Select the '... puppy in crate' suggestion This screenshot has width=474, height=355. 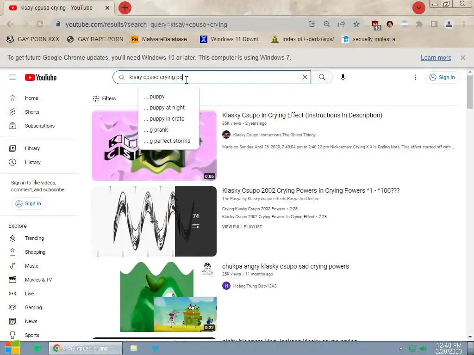coord(168,119)
